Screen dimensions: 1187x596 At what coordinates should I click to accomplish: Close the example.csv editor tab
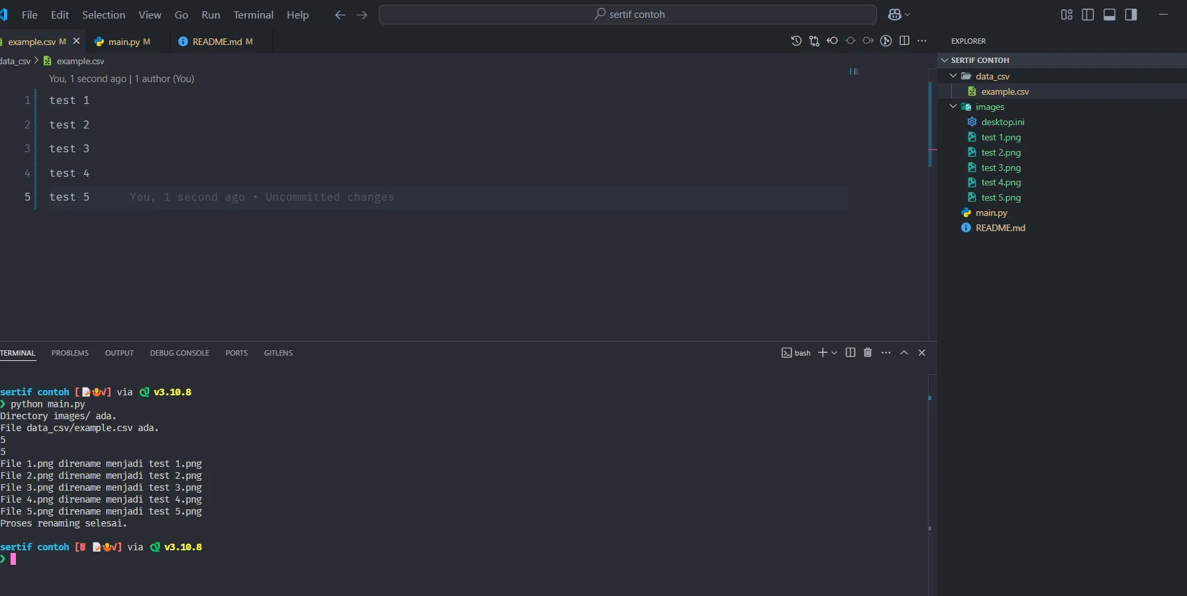tap(76, 41)
